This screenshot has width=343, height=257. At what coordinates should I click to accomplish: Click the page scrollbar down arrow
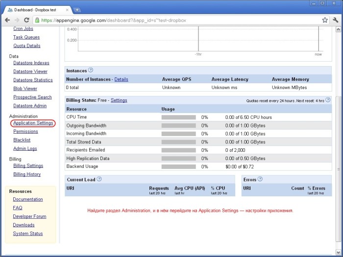tap(338, 253)
